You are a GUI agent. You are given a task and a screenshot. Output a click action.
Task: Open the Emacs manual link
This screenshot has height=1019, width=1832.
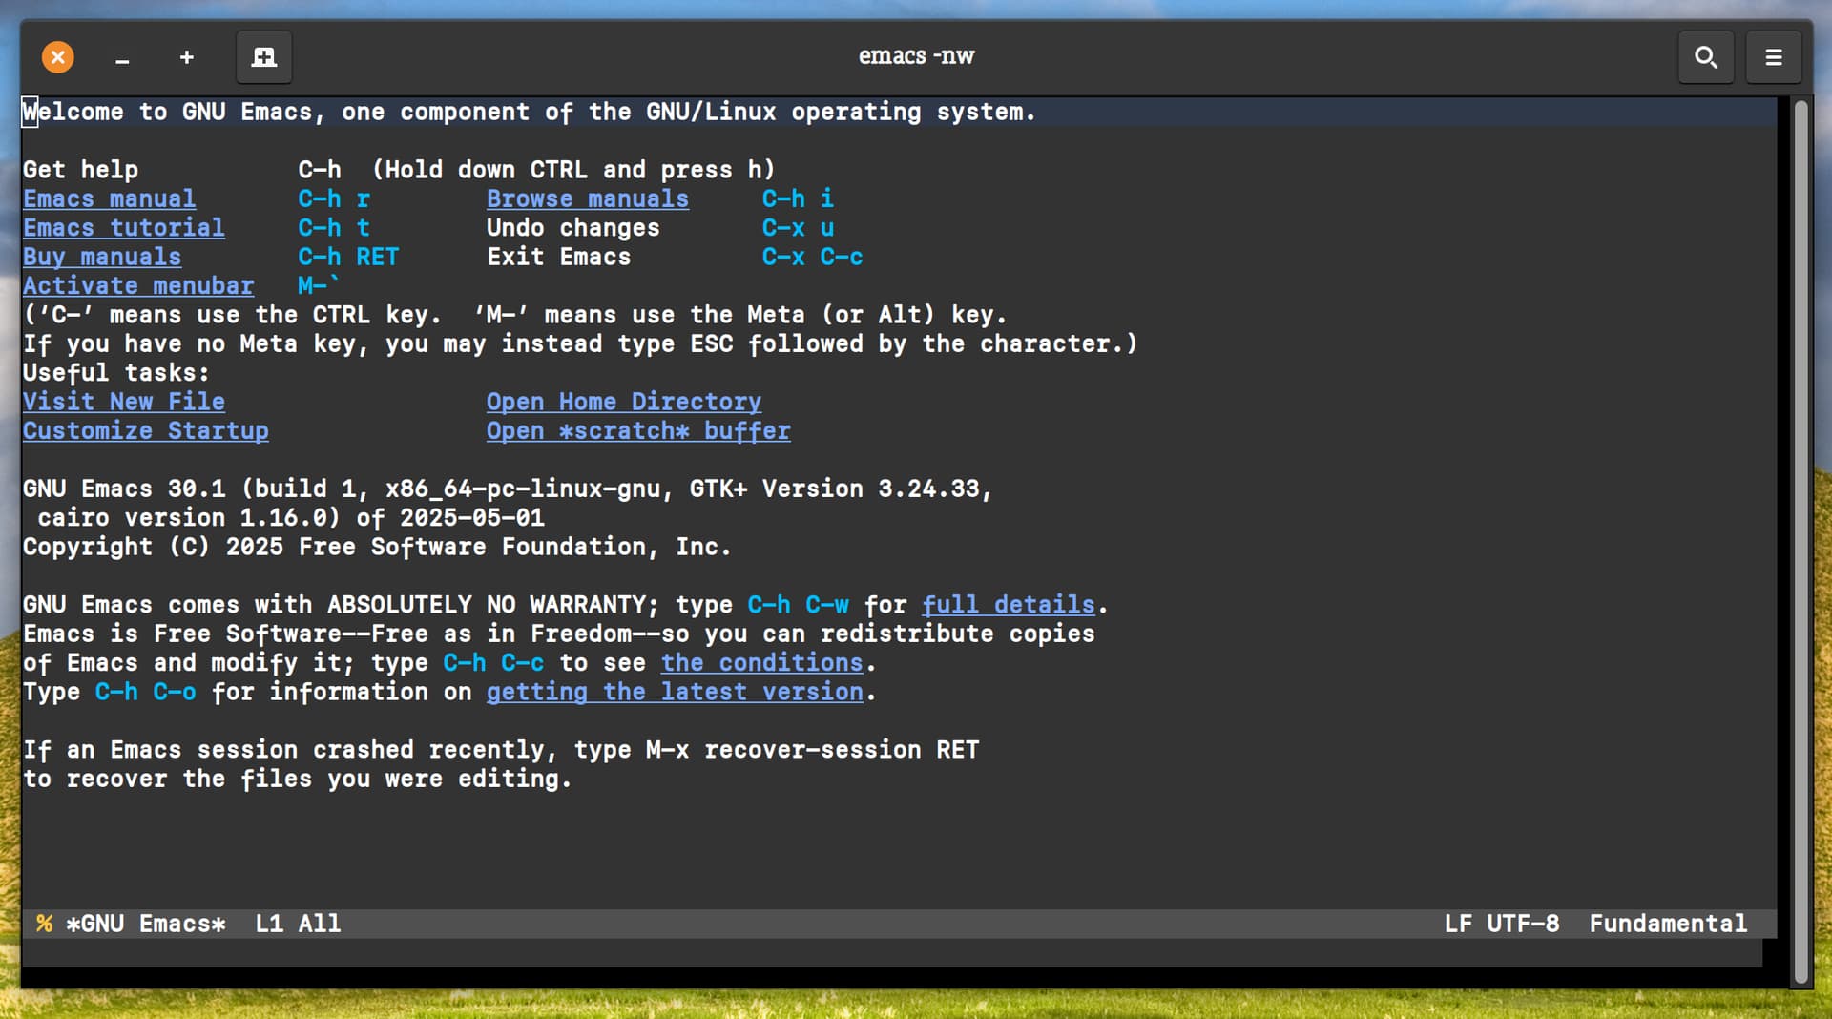pos(109,198)
